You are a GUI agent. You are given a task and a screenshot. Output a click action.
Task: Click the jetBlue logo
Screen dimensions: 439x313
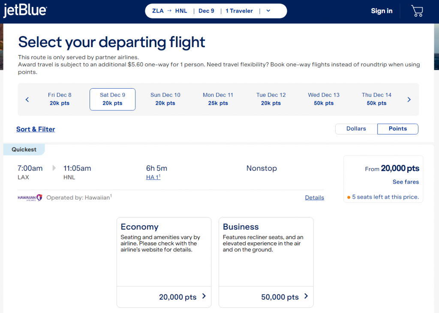tap(25, 11)
